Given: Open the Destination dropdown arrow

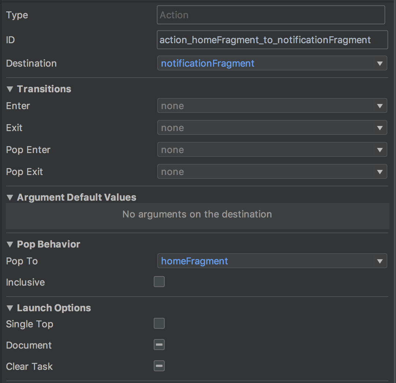Looking at the screenshot, I should tap(380, 64).
